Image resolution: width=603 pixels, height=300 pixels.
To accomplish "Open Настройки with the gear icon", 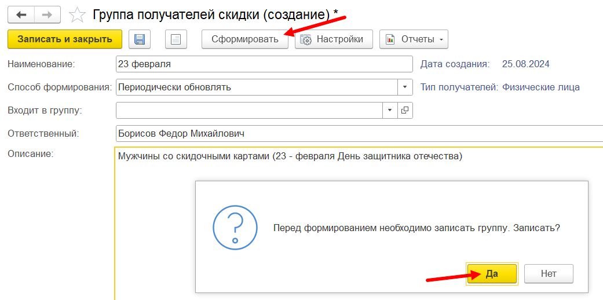I will [x=332, y=39].
